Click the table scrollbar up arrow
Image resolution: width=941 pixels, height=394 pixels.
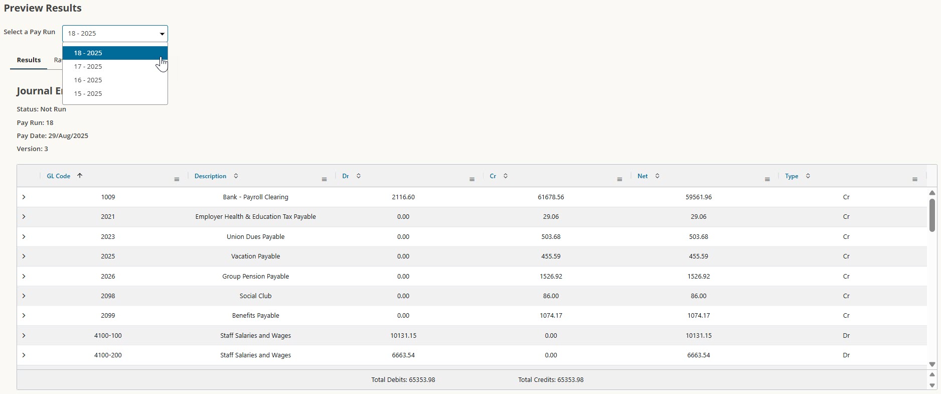click(x=932, y=193)
